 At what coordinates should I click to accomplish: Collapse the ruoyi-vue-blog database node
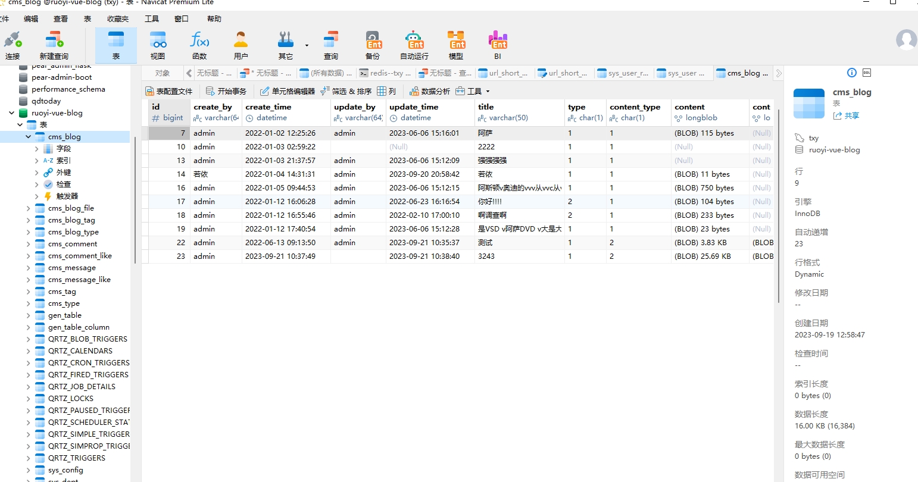11,112
